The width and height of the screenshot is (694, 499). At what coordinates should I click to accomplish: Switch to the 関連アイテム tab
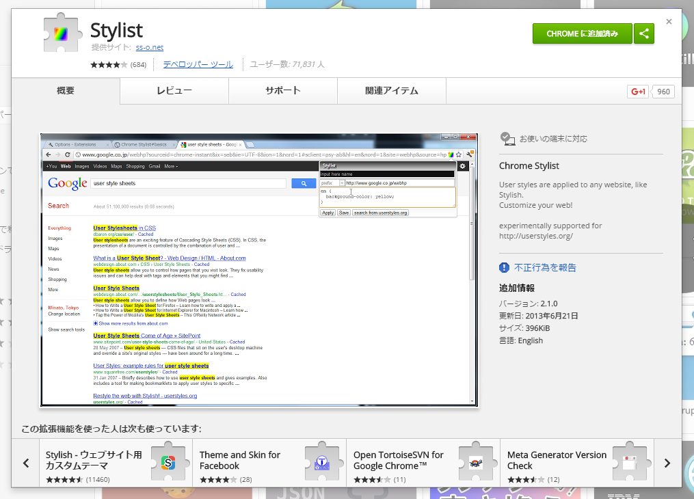pyautogui.click(x=392, y=91)
